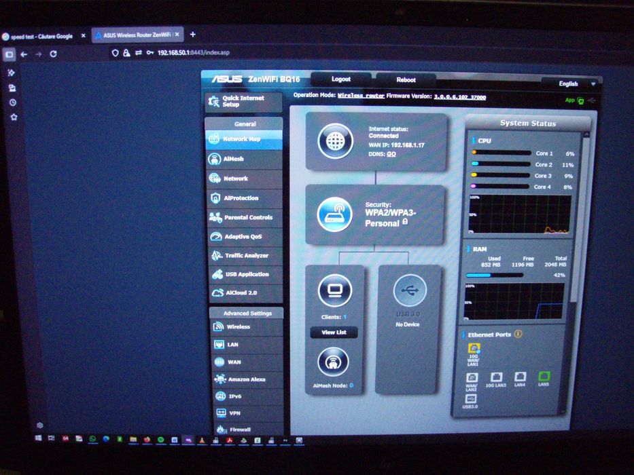Screen dimensions: 634x475
Task: Click the Core 2 CPU usage bar
Action: [x=501, y=164]
